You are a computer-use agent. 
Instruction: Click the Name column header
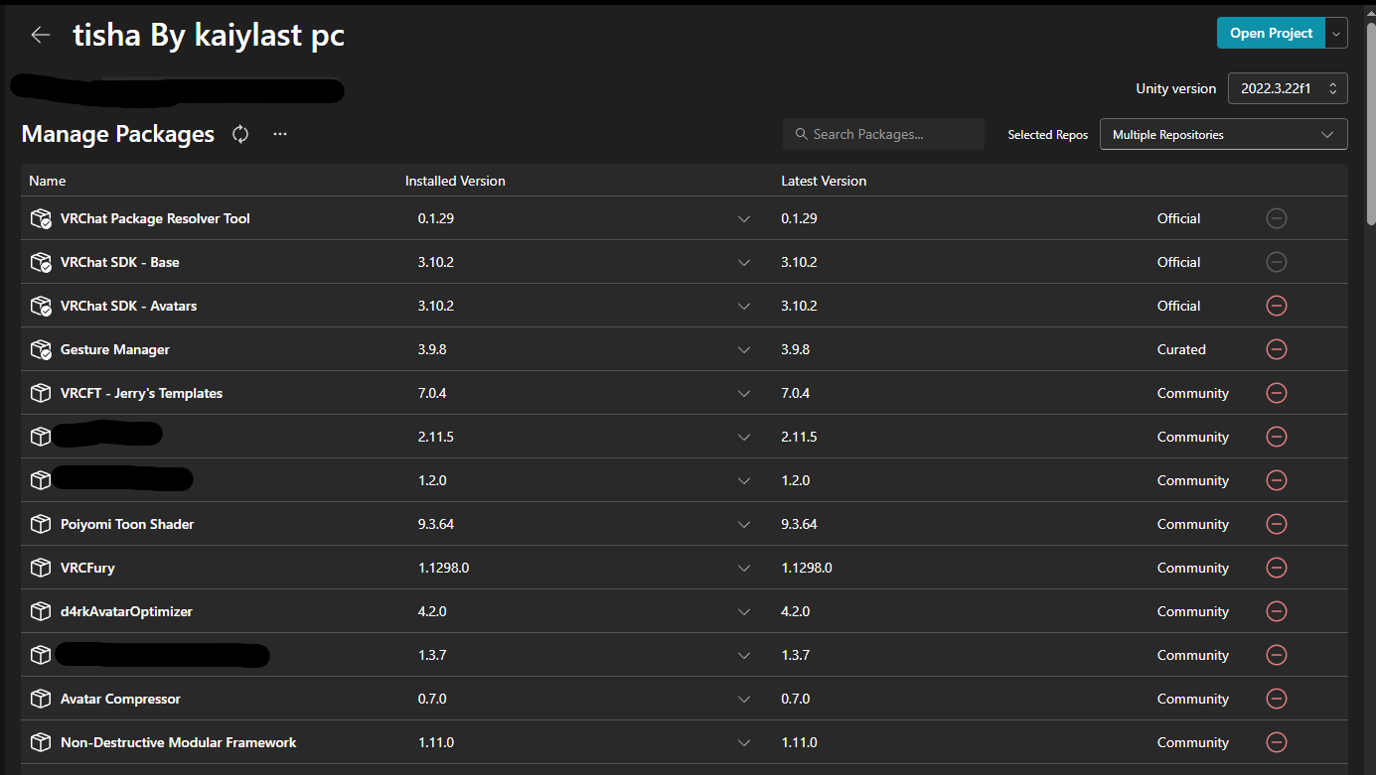click(48, 181)
